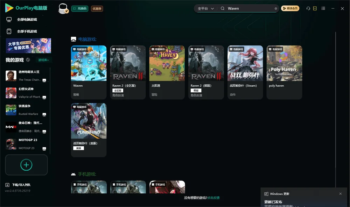350x207 pixels.
Task: Click the OurPlay logo icon
Action: (9, 8)
